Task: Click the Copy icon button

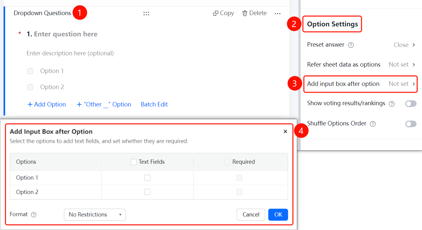Action: (223, 13)
